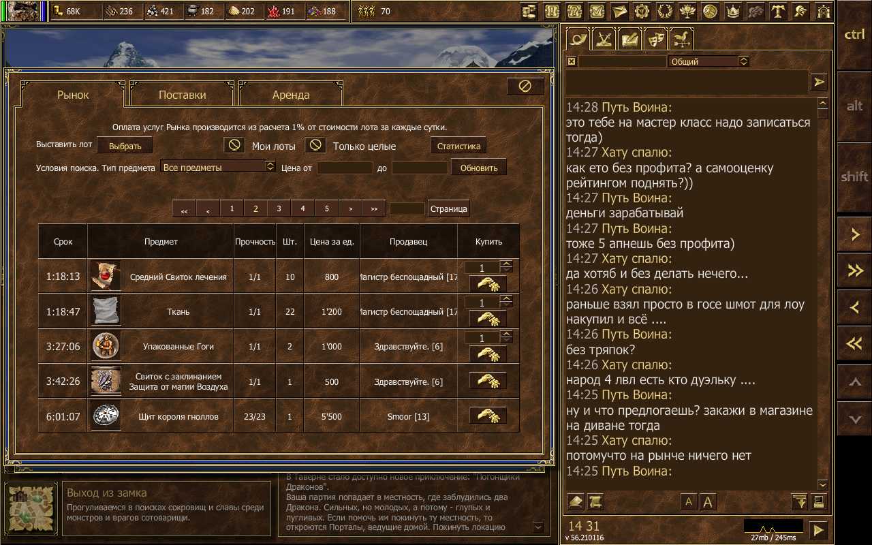
Task: Click the eraser icon below chat log
Action: click(576, 502)
